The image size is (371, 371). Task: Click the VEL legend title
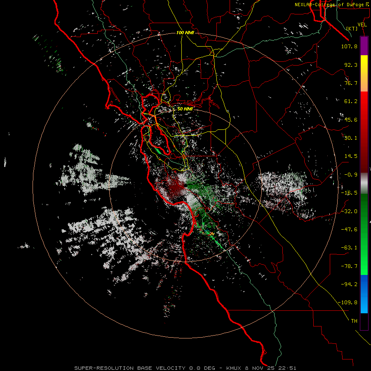362,25
